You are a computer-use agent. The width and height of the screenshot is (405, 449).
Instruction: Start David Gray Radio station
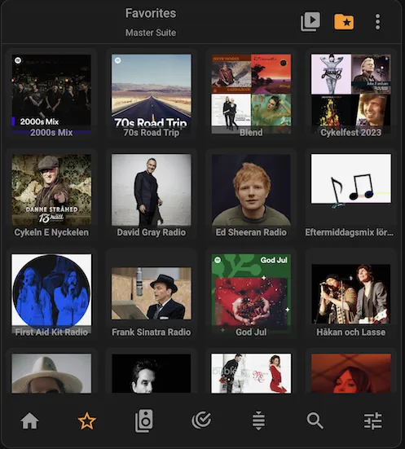152,195
